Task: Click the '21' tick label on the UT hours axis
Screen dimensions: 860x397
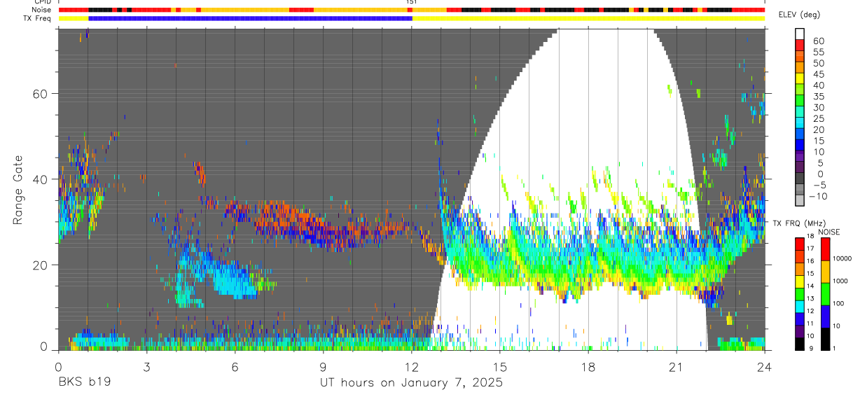Action: pyautogui.click(x=677, y=365)
